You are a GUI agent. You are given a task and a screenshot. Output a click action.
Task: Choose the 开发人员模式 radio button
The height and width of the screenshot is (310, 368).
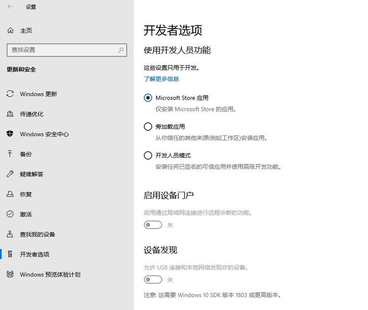(148, 155)
